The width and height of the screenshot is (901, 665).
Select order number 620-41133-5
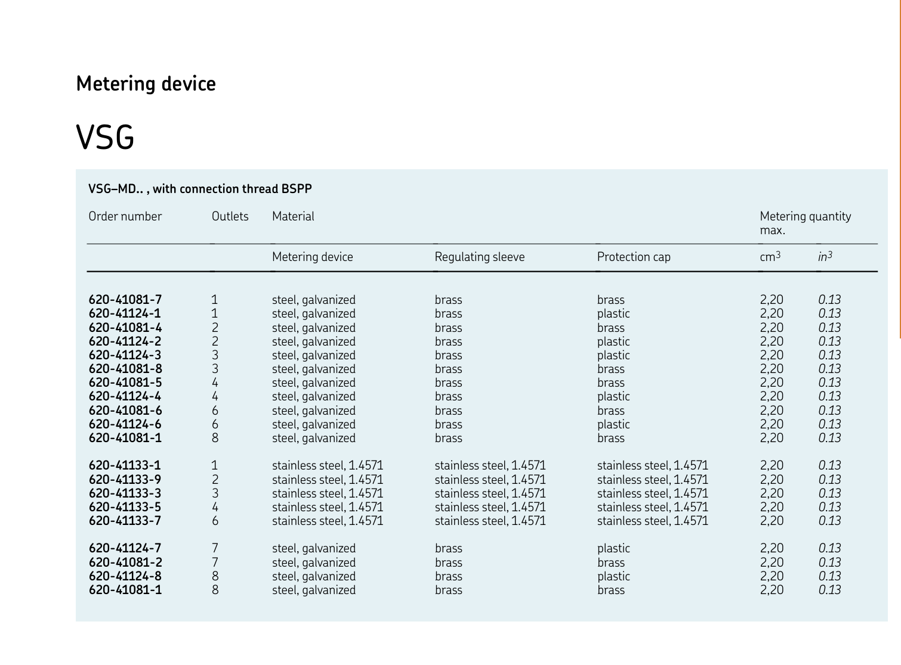tap(125, 507)
